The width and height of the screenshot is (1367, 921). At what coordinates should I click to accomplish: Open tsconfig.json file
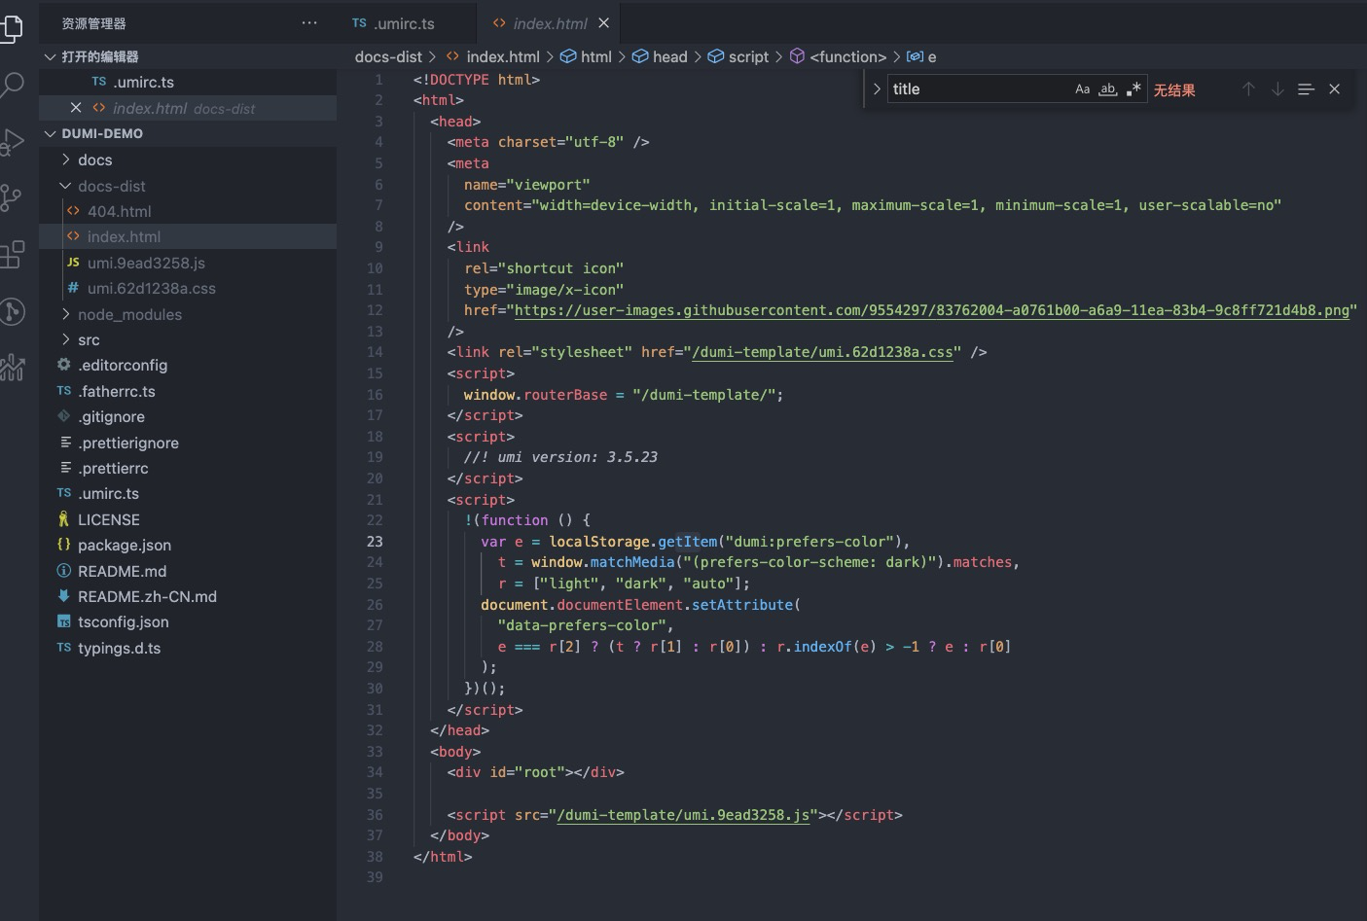tap(188, 621)
